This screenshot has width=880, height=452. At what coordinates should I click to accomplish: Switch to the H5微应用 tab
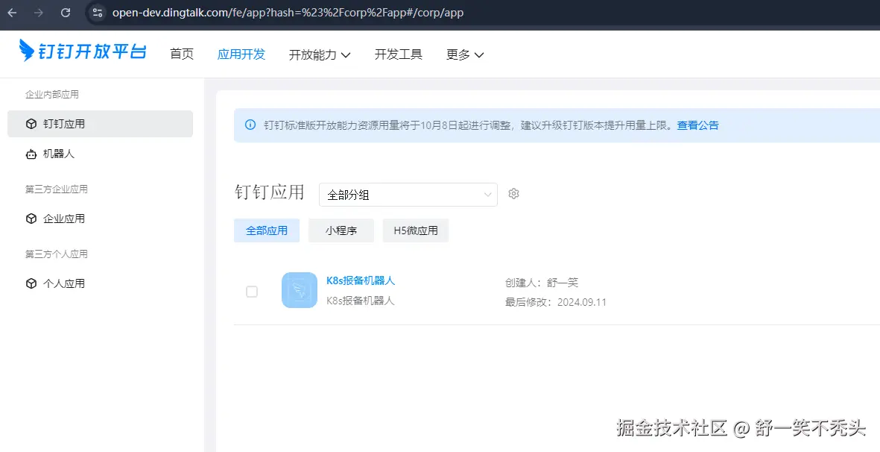point(416,230)
